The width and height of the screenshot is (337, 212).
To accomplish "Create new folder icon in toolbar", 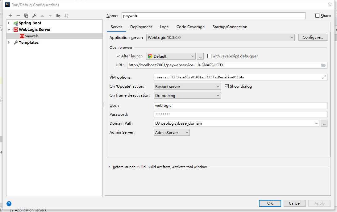I will click(58, 16).
